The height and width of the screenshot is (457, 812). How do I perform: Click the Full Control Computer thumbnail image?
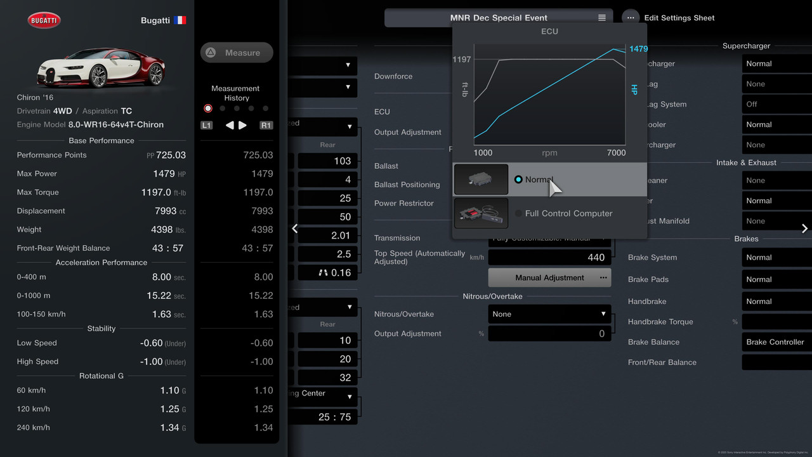[x=481, y=213]
